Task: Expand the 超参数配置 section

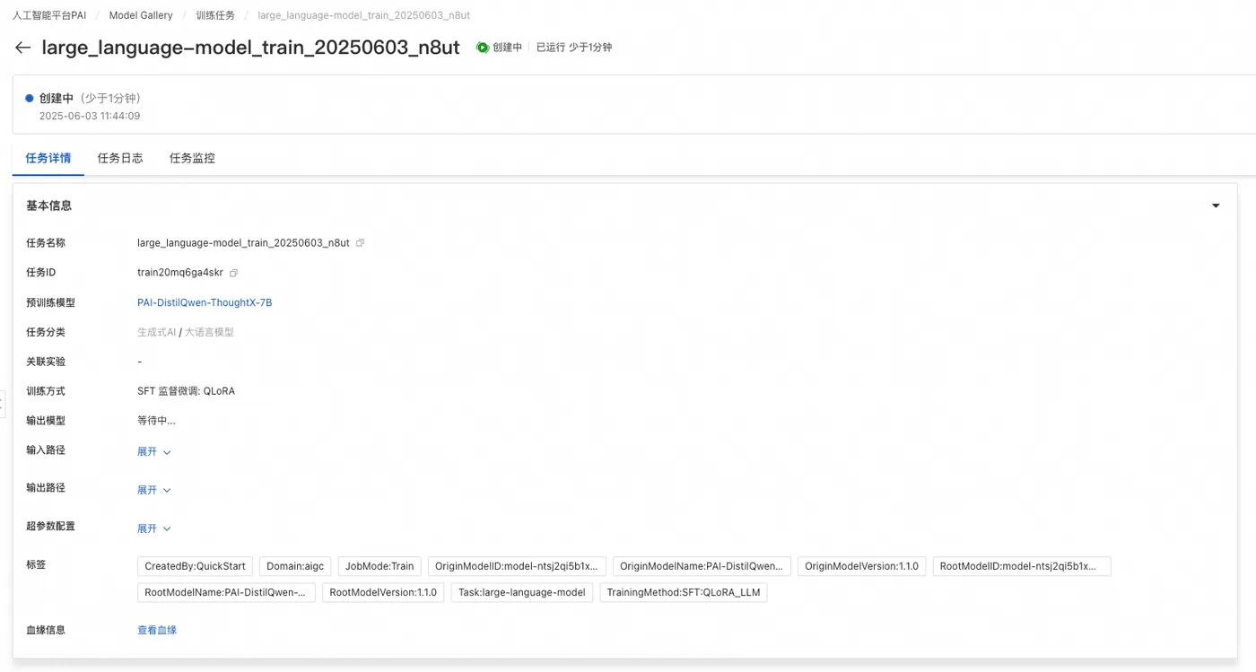Action: [153, 528]
